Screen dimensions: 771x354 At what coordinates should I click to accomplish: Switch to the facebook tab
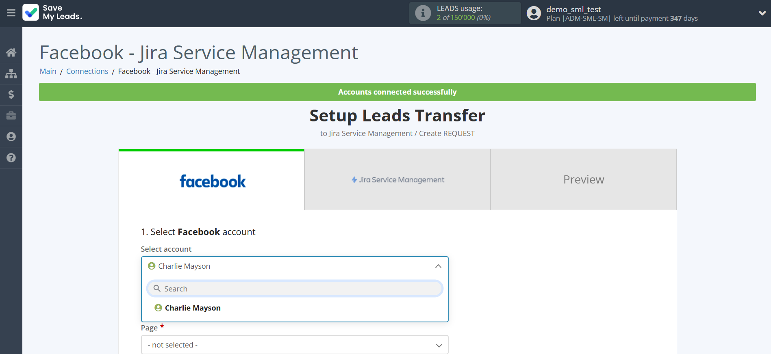click(211, 180)
